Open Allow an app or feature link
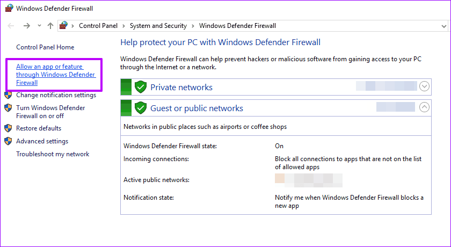451x247 pixels. click(55, 75)
